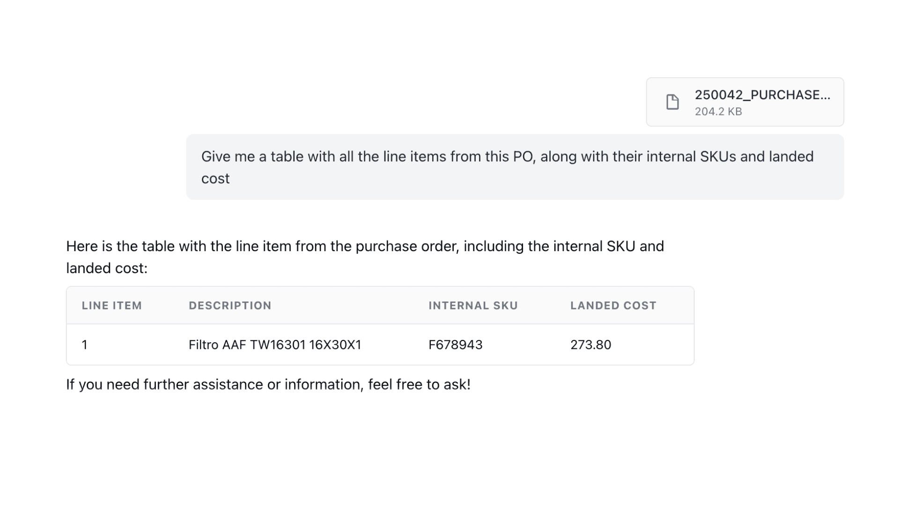Viewport: 899px width, 505px height.
Task: Click 'purchase order' in the assistant response
Action: click(x=406, y=246)
